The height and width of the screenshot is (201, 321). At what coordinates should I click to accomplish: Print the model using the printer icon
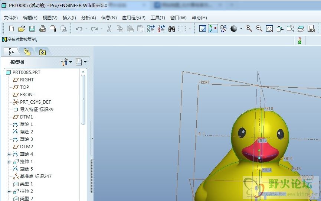(x=43, y=29)
